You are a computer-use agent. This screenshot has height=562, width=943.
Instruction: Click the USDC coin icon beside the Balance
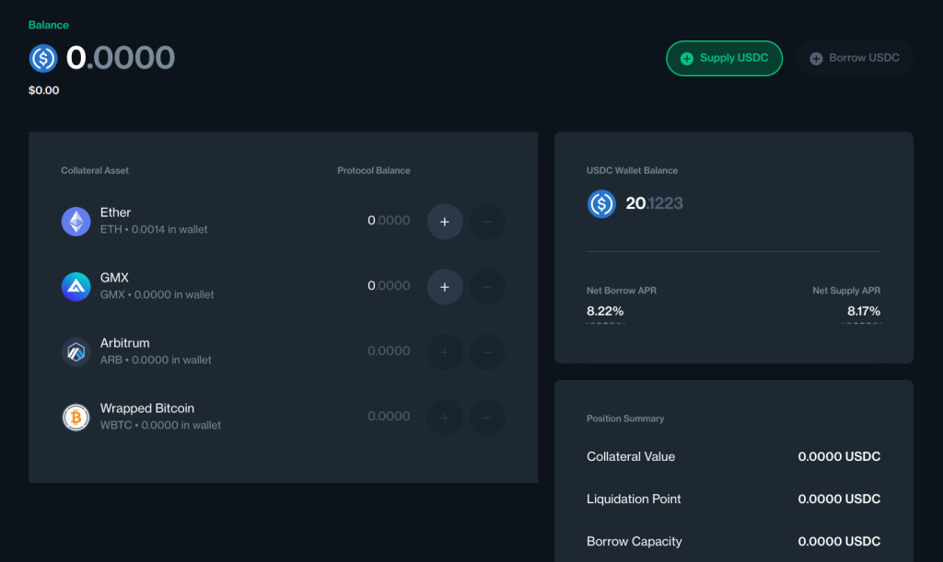click(x=42, y=58)
